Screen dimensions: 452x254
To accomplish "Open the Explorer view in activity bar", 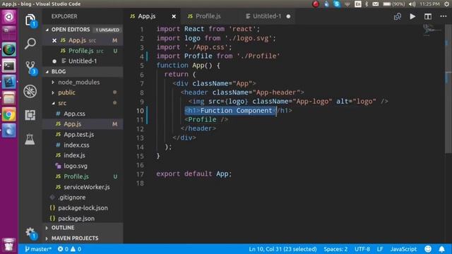I will 30,20.
